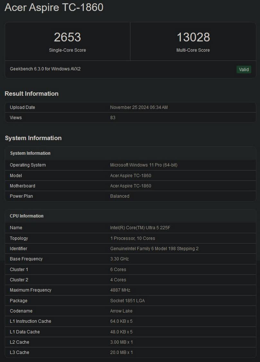Click the Result Information heading

tap(31, 94)
